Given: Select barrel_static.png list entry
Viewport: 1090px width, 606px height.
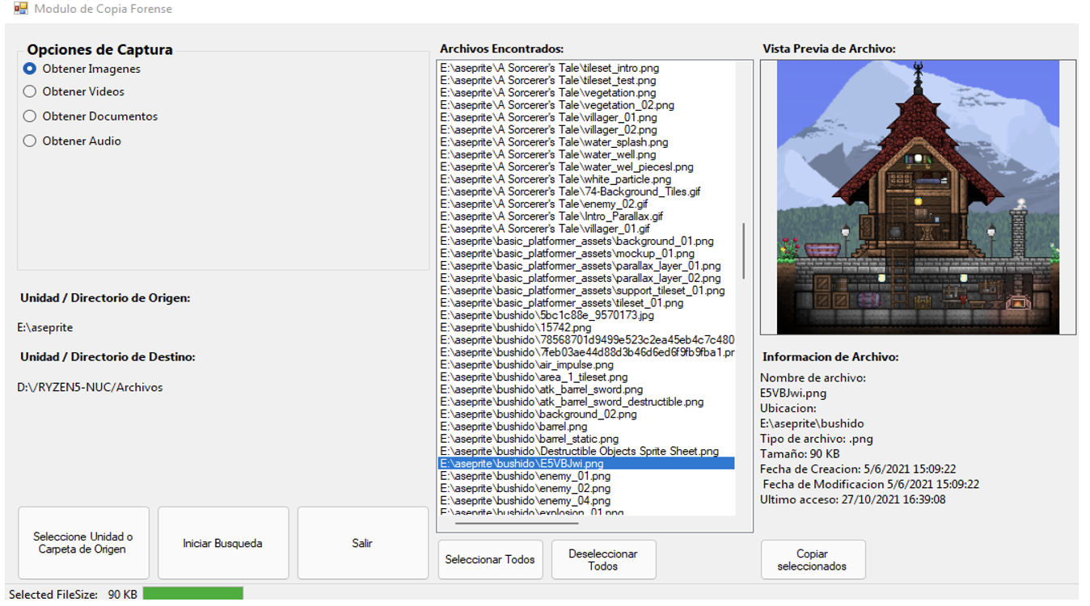Looking at the screenshot, I should (x=586, y=439).
